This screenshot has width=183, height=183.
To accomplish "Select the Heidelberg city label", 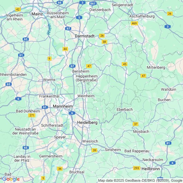I will [87, 122].
